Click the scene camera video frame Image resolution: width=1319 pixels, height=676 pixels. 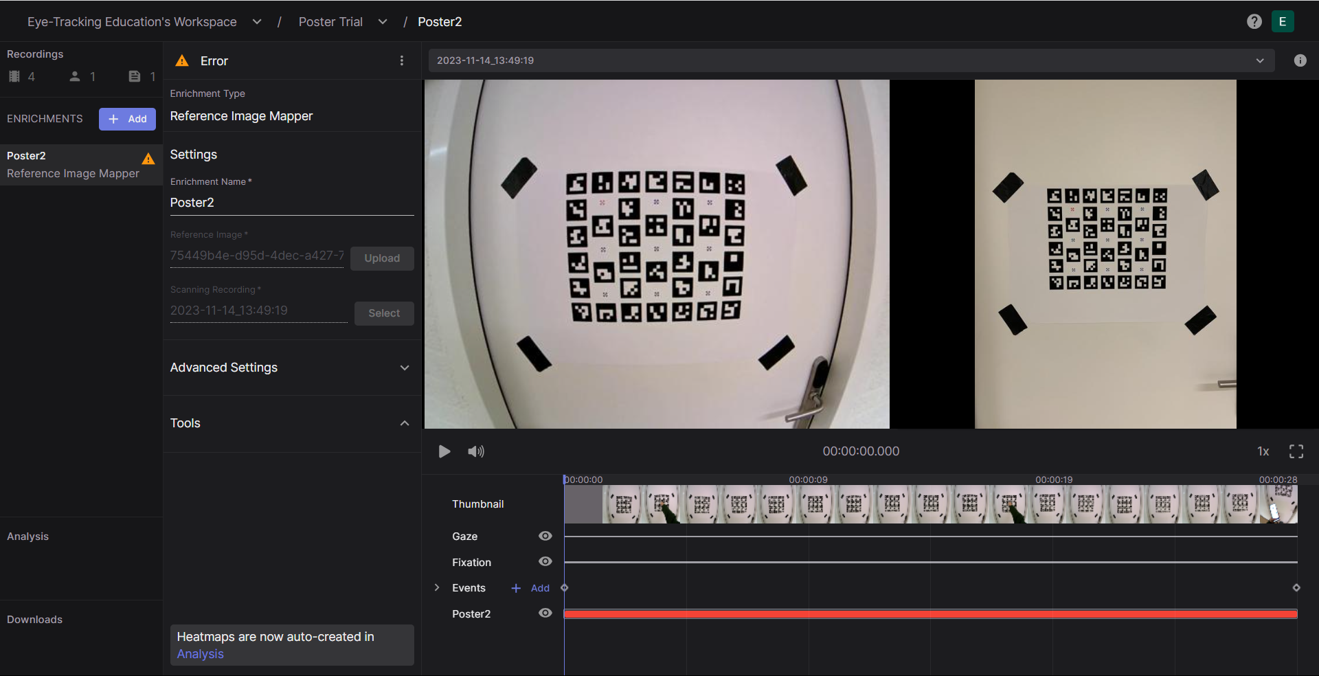point(657,254)
